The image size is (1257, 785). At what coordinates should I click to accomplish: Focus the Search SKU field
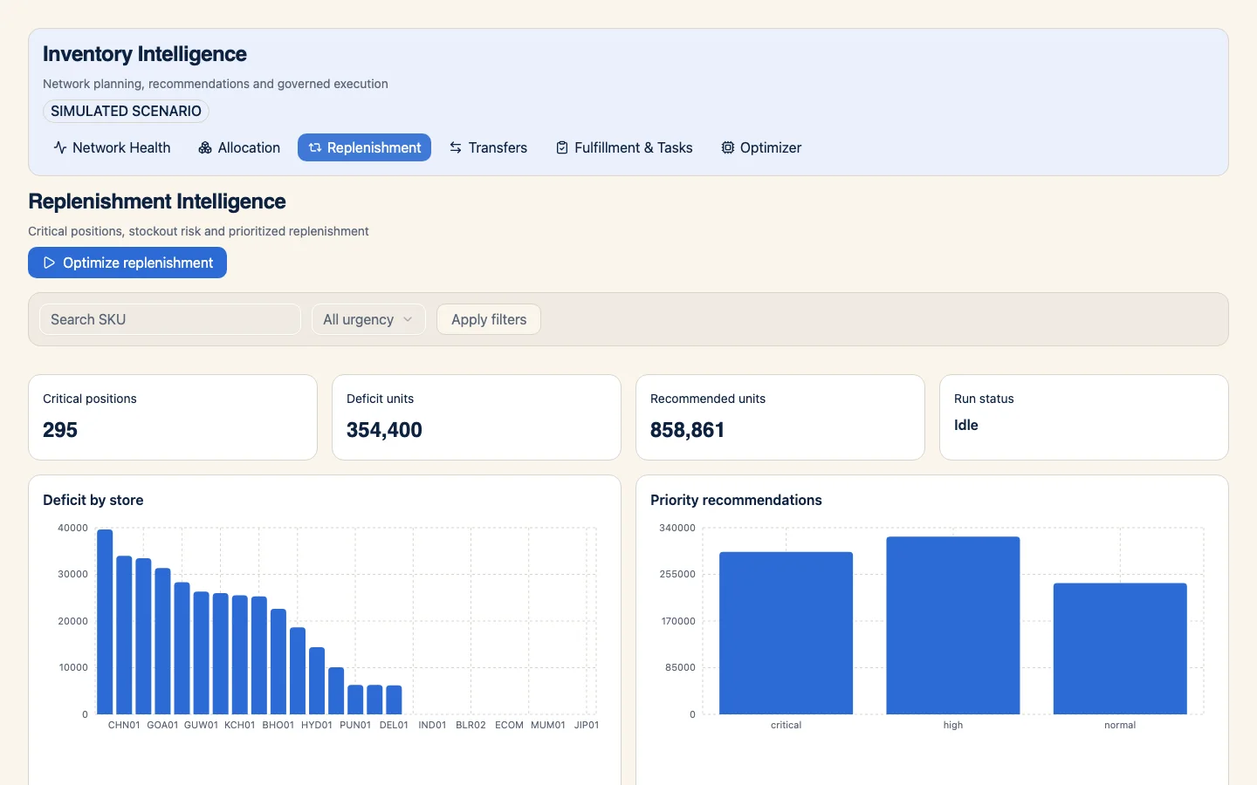pyautogui.click(x=170, y=319)
